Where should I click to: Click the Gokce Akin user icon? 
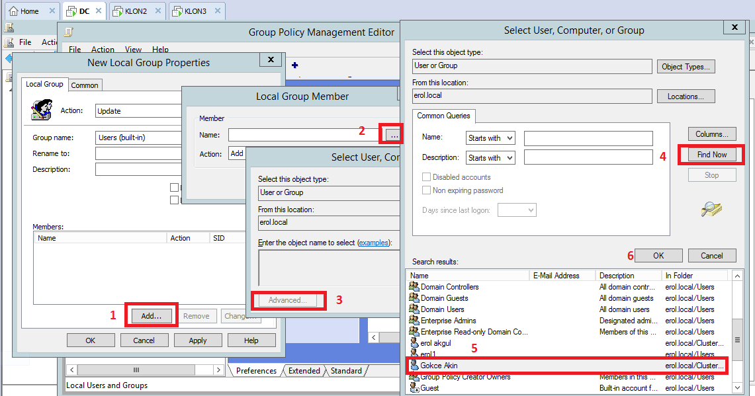pos(414,366)
